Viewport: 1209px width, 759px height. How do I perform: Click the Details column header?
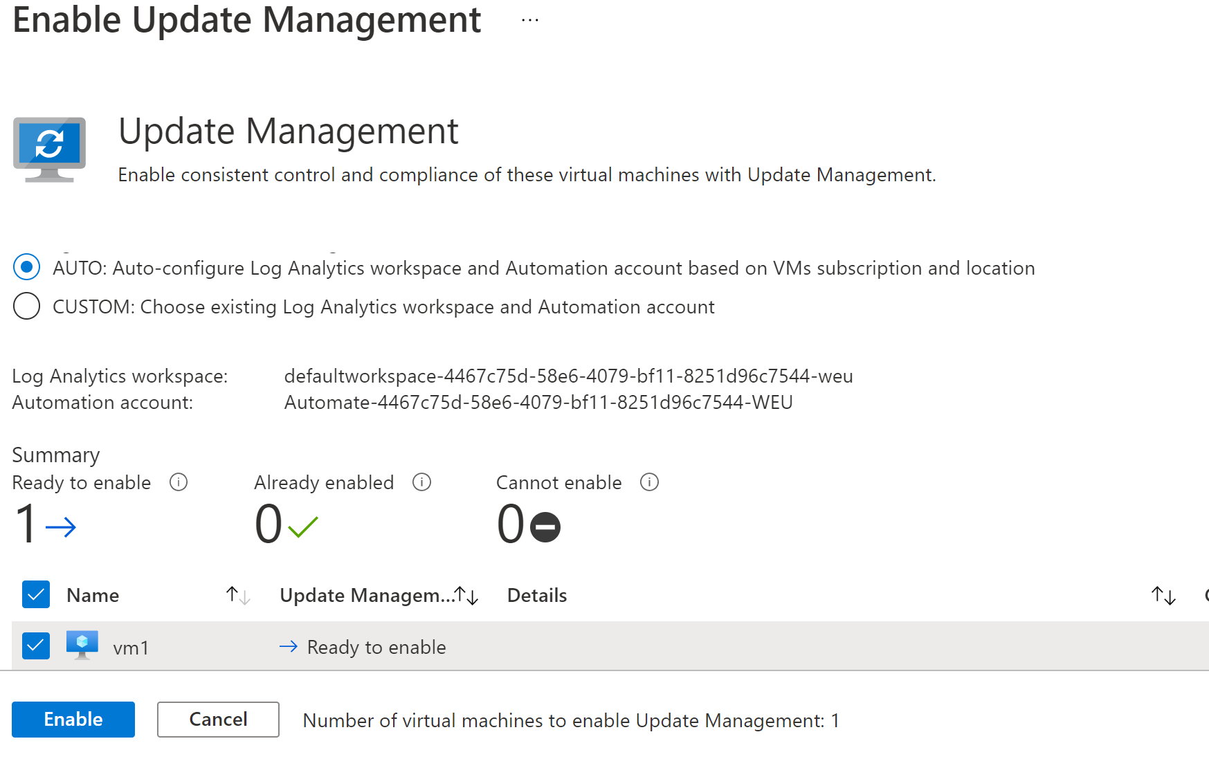point(537,595)
